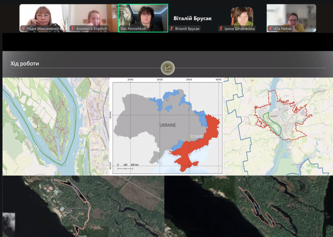Image resolution: width=333 pixels, height=237 pixels.
Task: Select Надія Максименко's video tile
Action: tap(44, 16)
